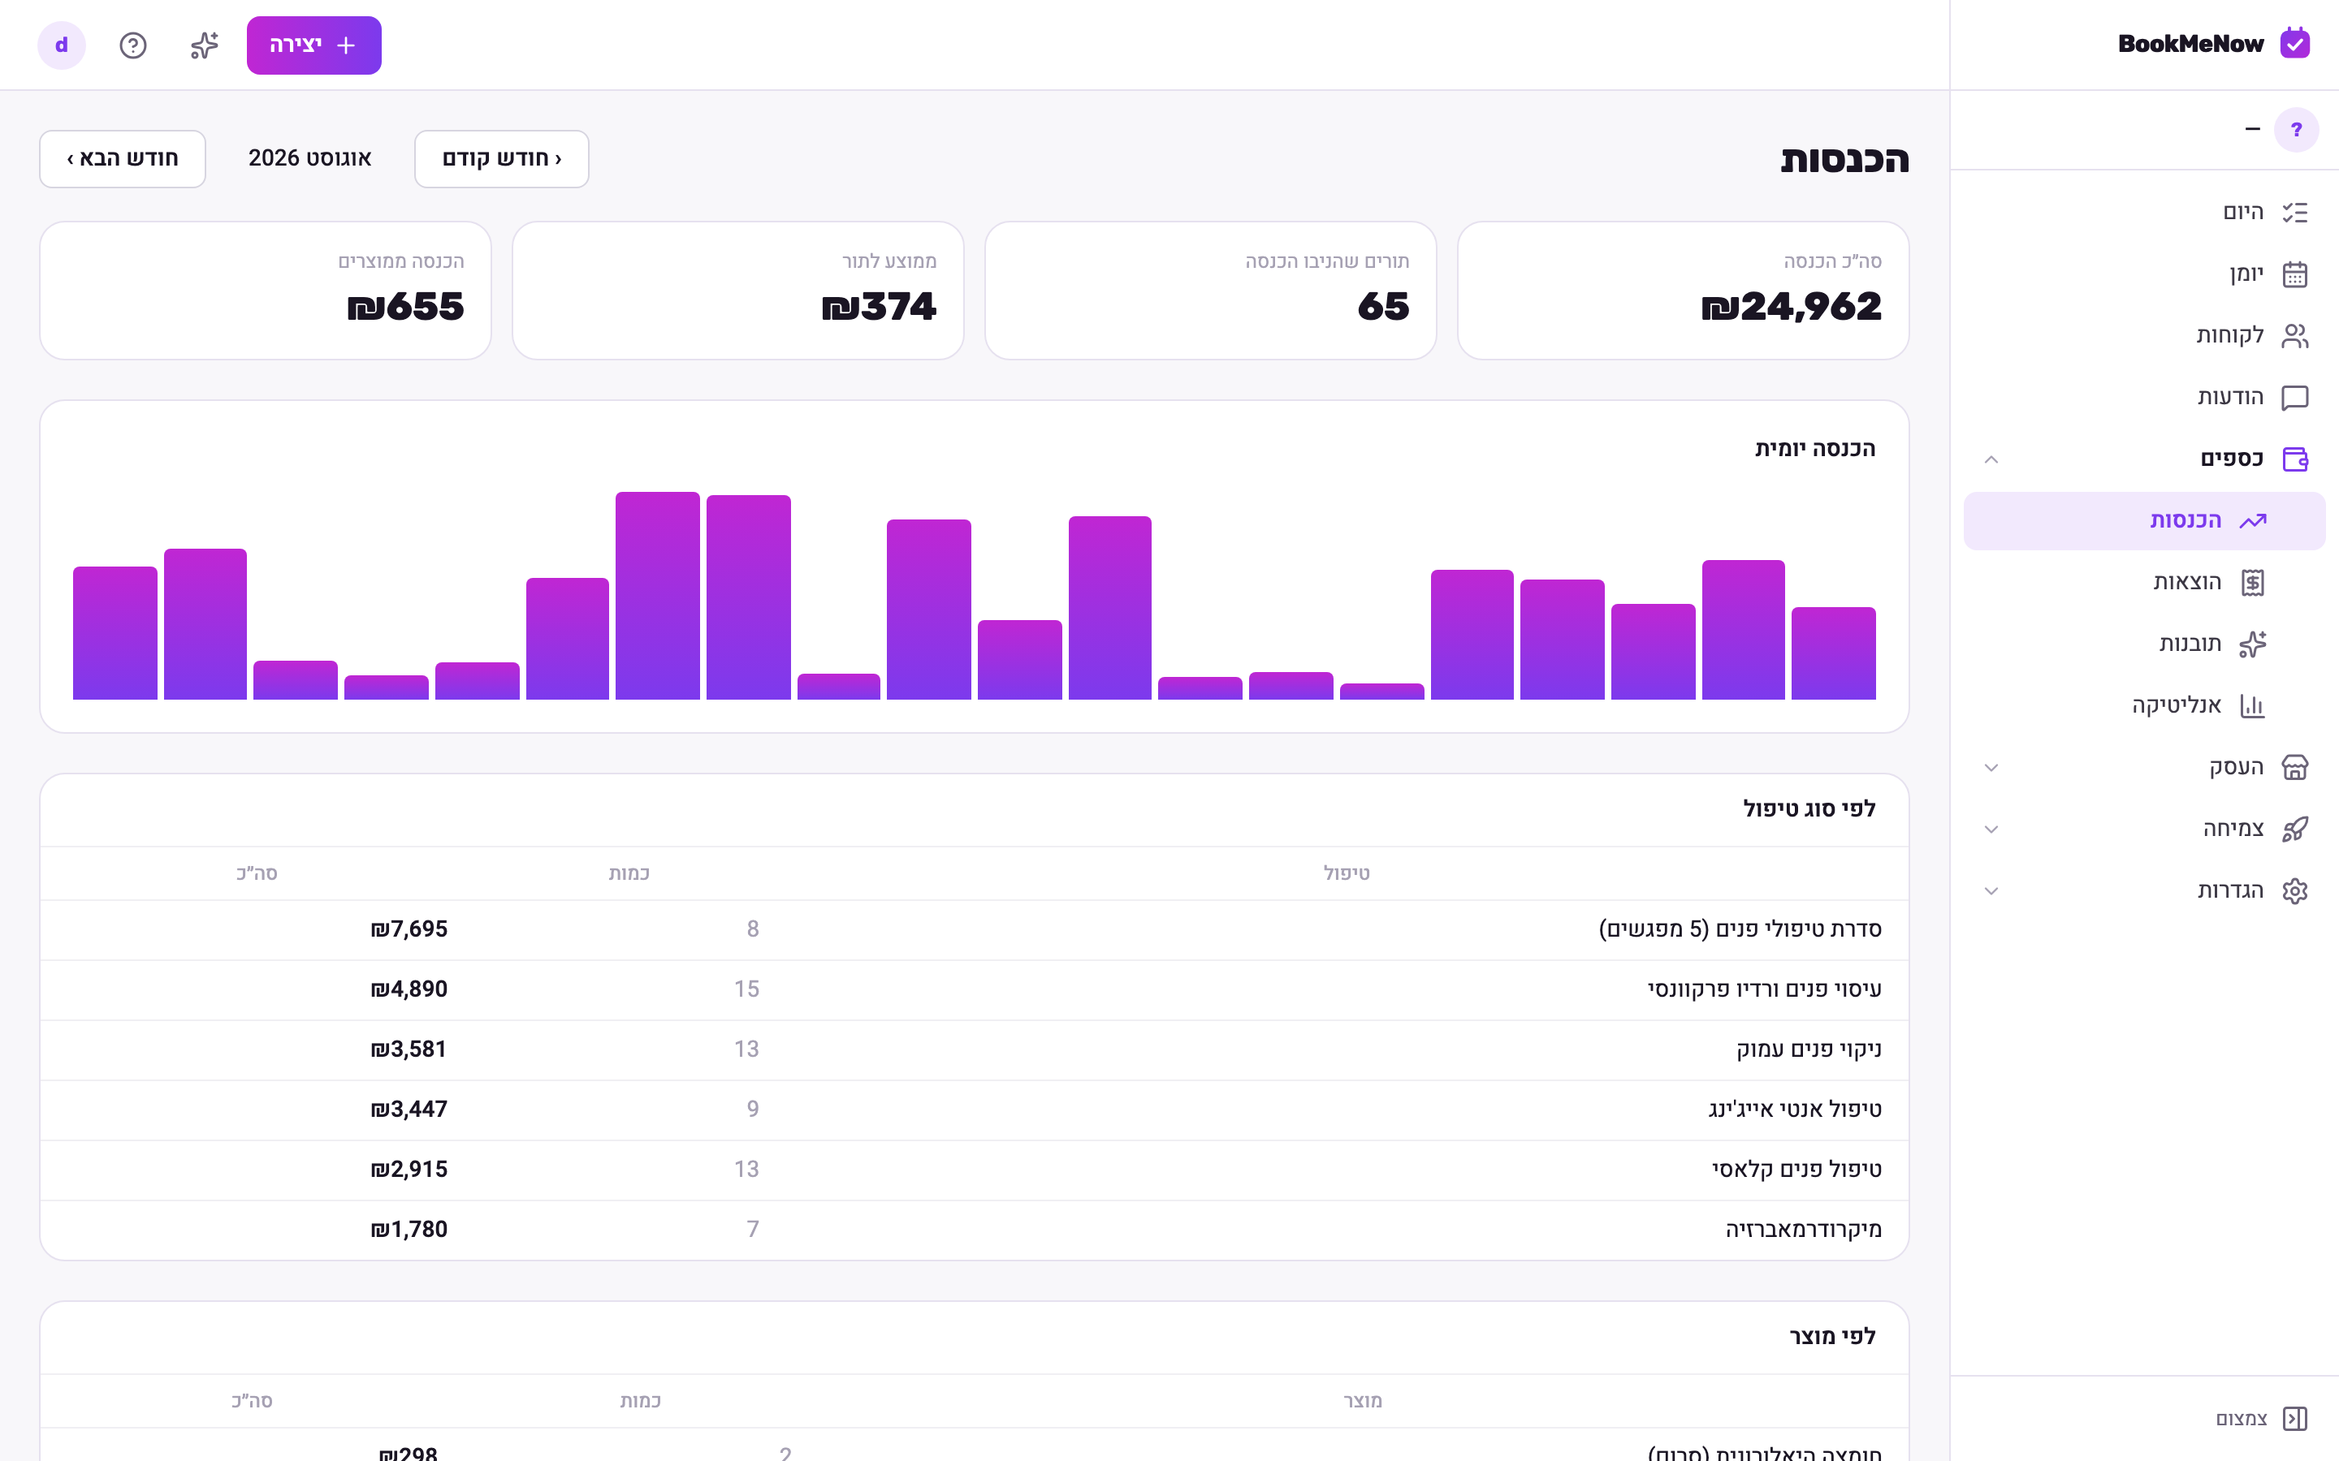Click the צמיחה rocket icon

point(2294,829)
